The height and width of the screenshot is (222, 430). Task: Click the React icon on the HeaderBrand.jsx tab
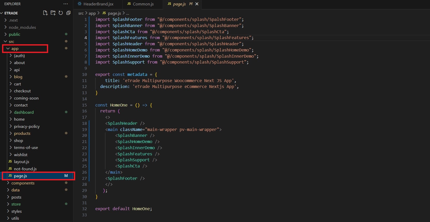[80, 4]
